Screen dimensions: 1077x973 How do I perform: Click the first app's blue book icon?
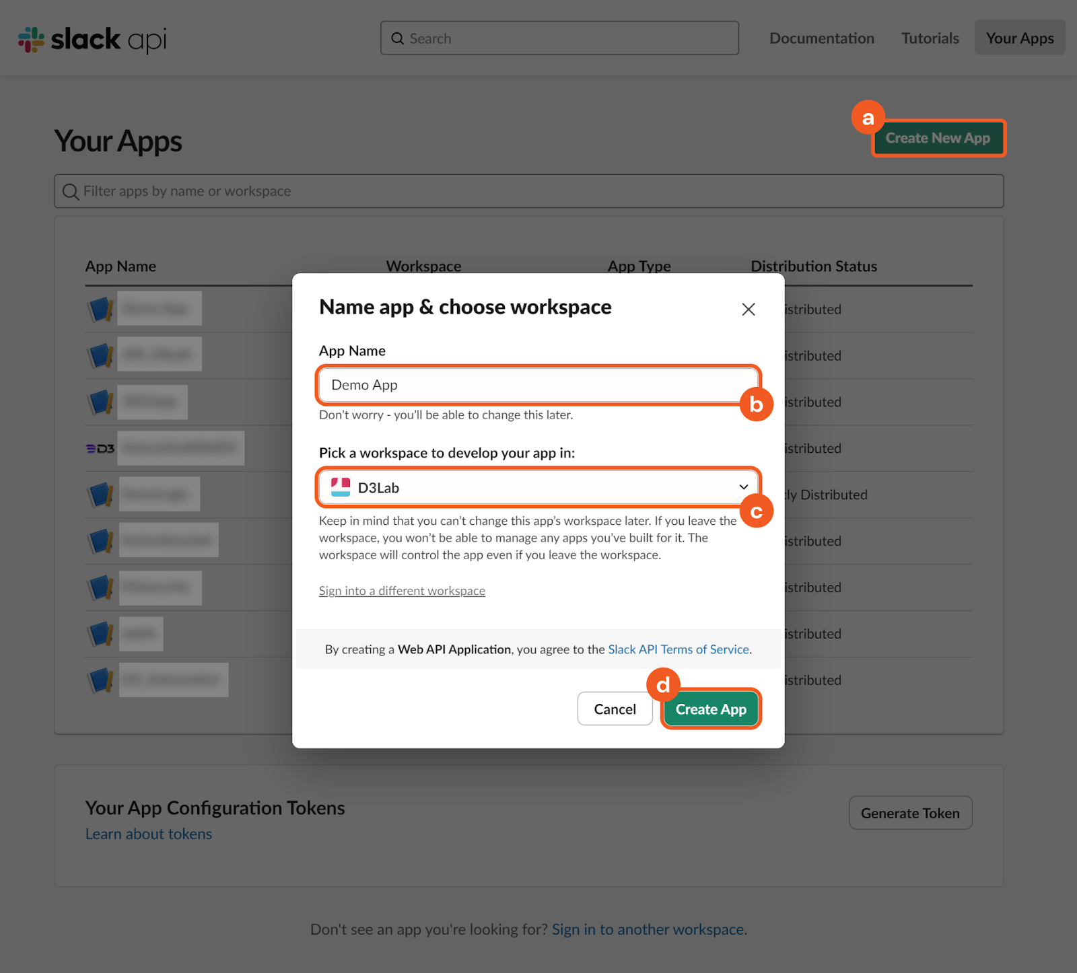click(x=100, y=309)
